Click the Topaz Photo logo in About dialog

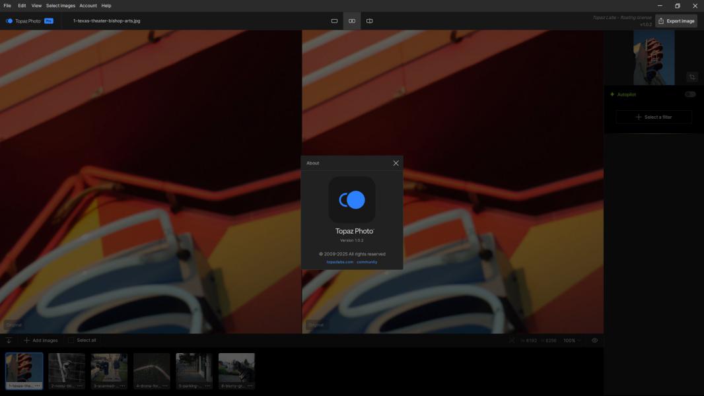[x=352, y=200]
